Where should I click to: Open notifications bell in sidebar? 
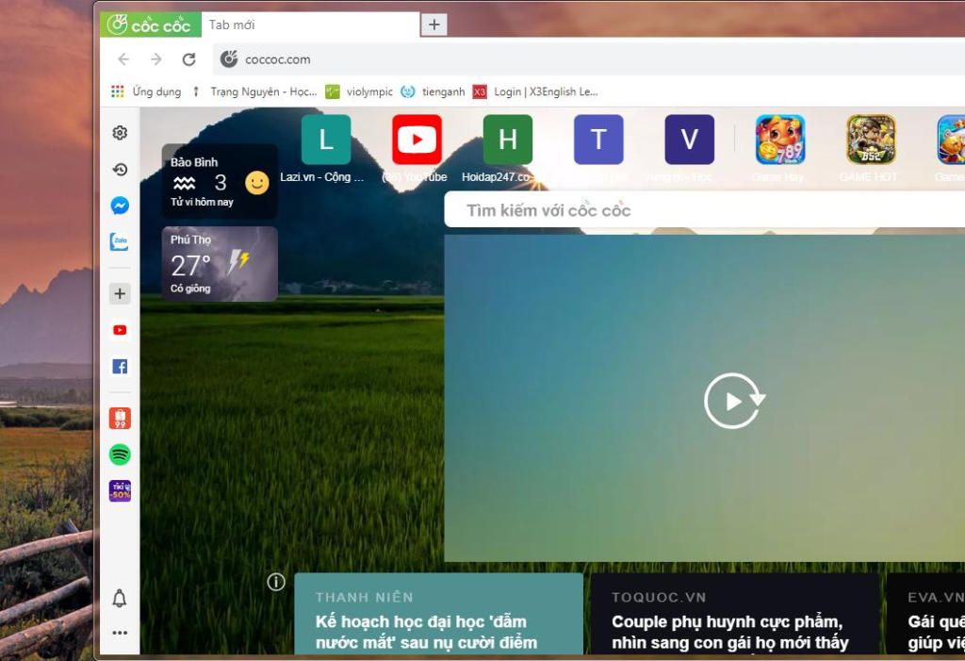[x=120, y=598]
